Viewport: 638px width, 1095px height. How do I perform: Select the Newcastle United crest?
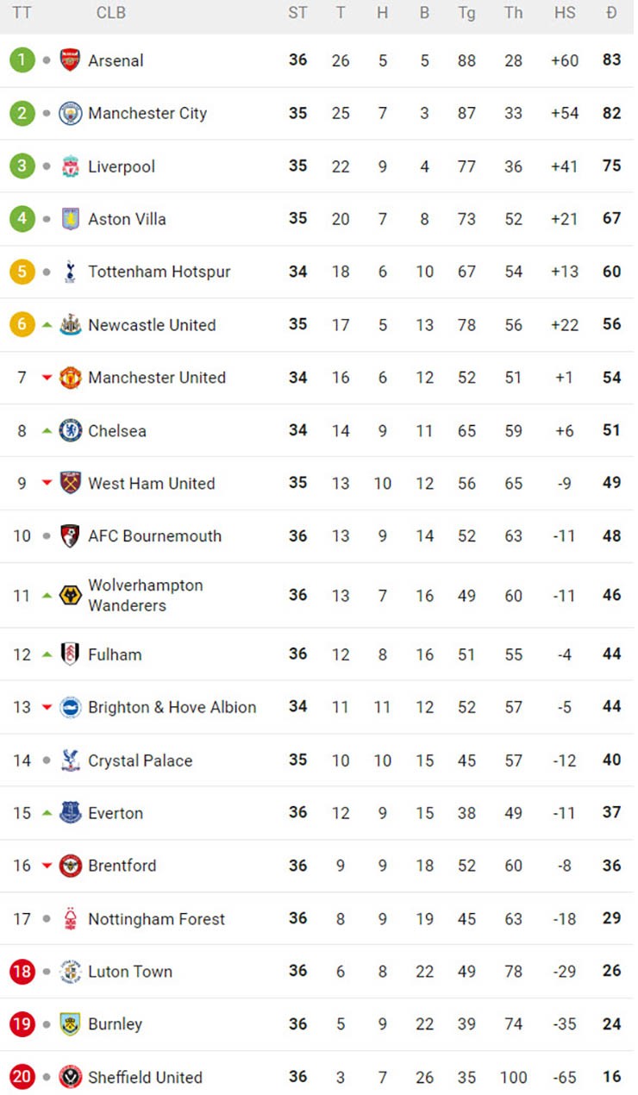tap(70, 325)
